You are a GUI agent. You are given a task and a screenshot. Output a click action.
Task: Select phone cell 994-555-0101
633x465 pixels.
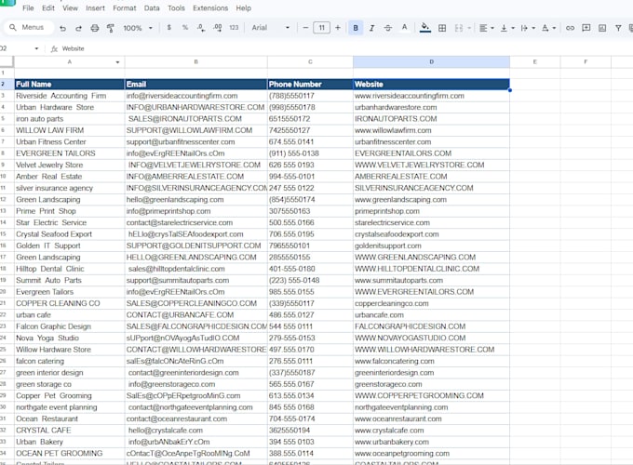[x=310, y=177]
